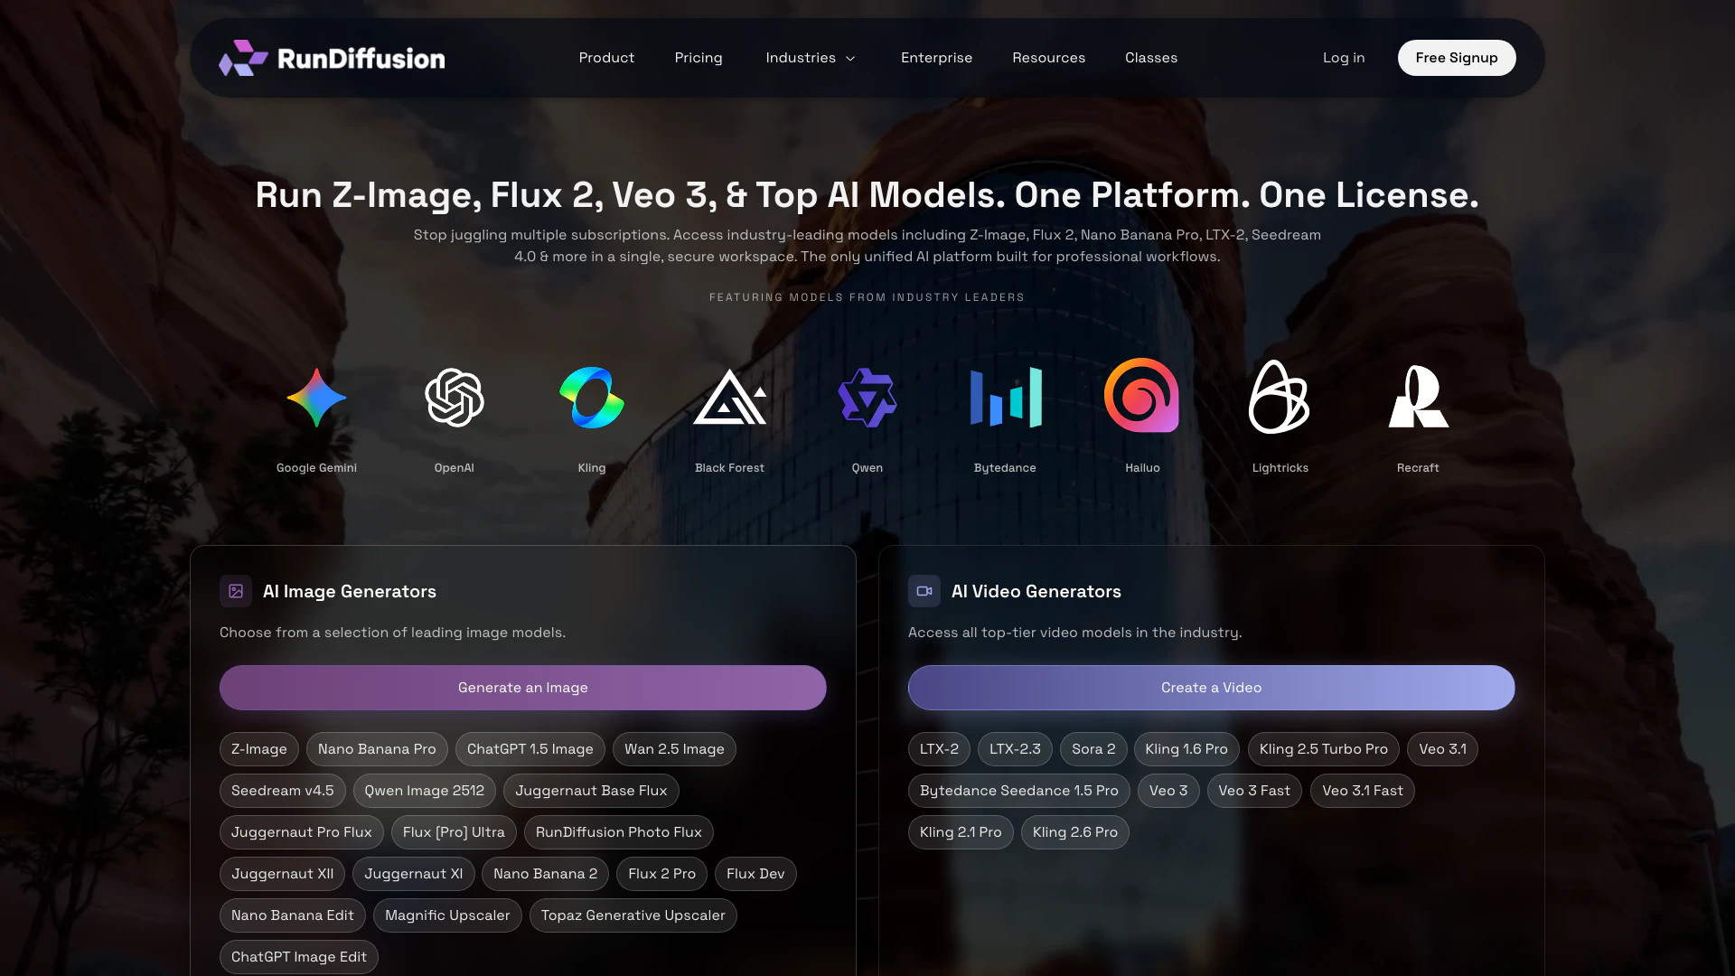Expand the Industries dropdown menu
This screenshot has width=1735, height=976.
811,58
